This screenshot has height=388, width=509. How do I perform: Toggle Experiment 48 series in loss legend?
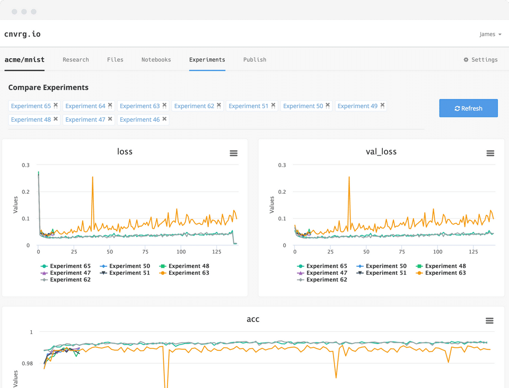(184, 266)
